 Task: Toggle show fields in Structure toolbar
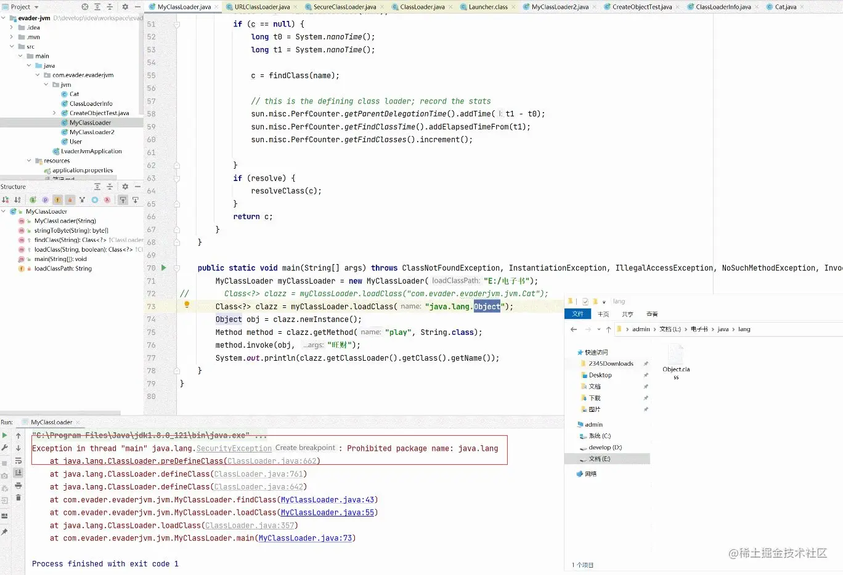click(x=57, y=199)
